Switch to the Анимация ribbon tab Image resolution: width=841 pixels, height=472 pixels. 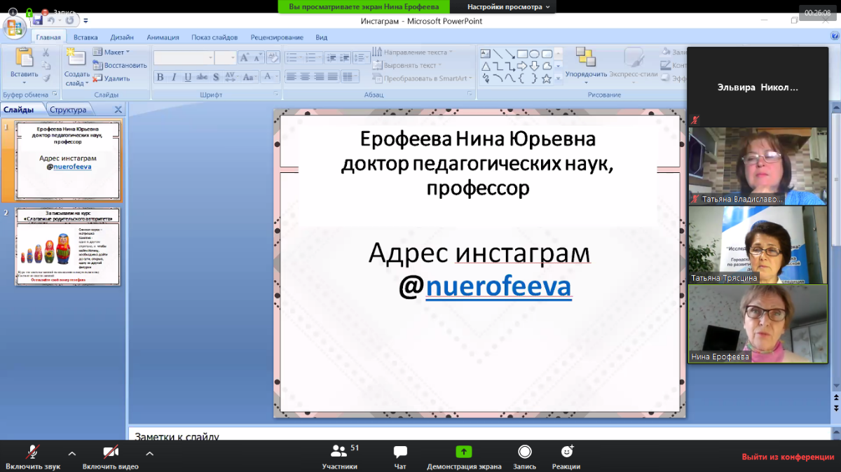click(163, 37)
